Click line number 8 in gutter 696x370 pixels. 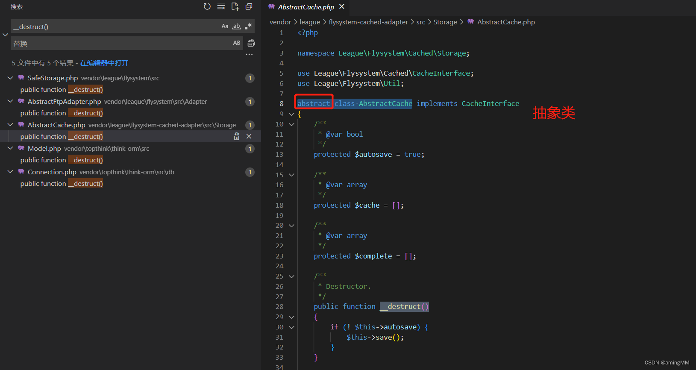pos(281,104)
